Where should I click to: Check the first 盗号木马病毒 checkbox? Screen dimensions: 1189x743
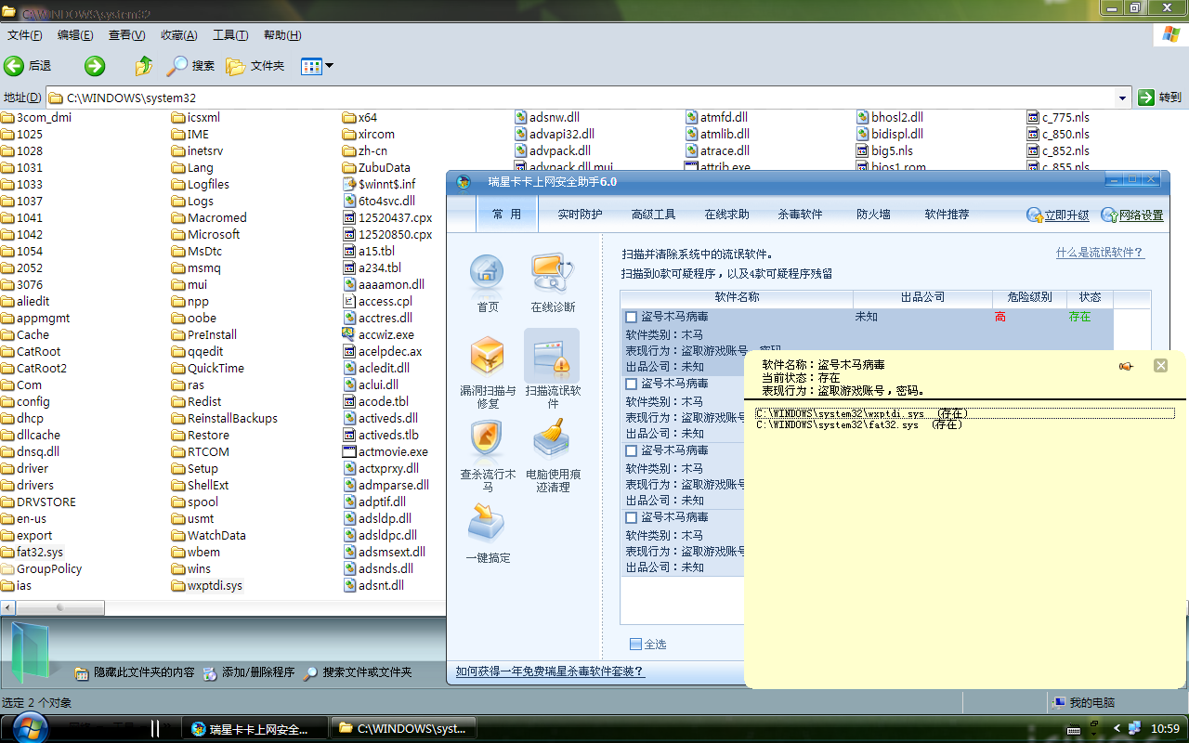pos(632,317)
